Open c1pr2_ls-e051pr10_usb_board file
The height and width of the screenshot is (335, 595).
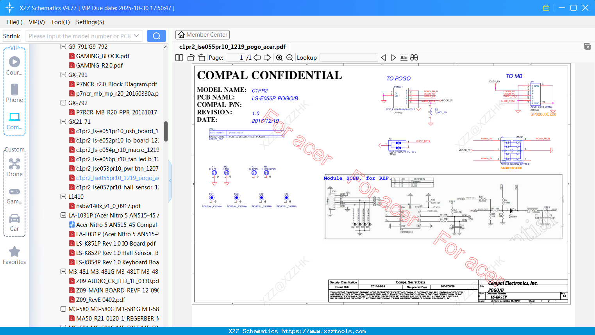click(117, 131)
